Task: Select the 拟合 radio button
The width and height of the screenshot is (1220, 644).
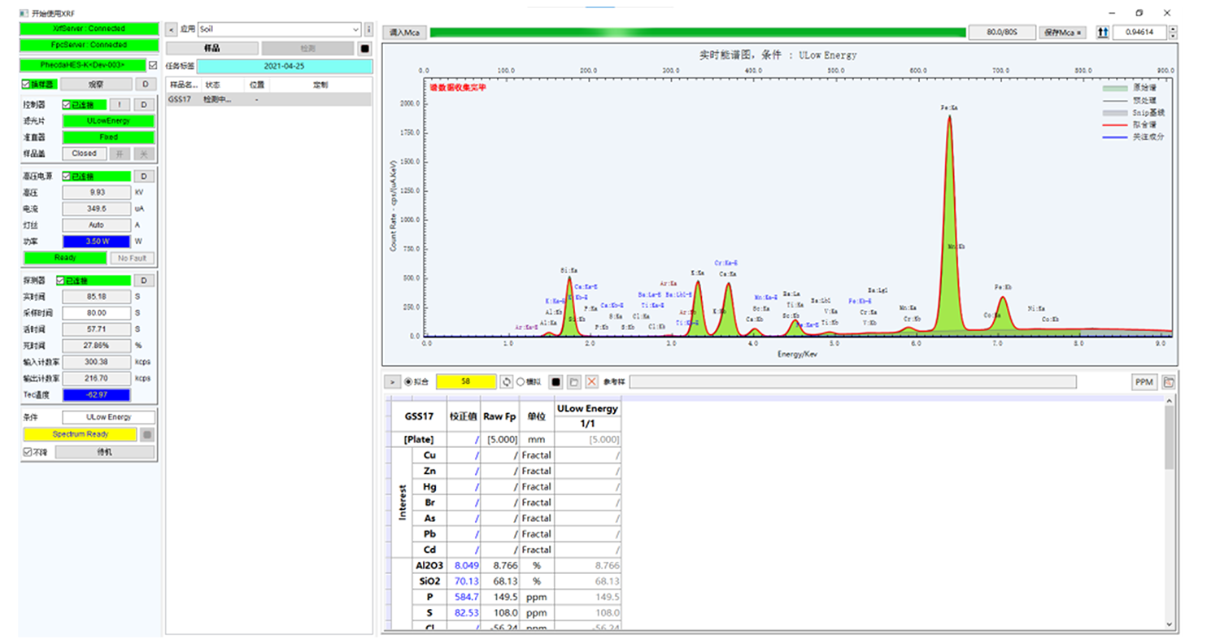Action: pos(408,381)
